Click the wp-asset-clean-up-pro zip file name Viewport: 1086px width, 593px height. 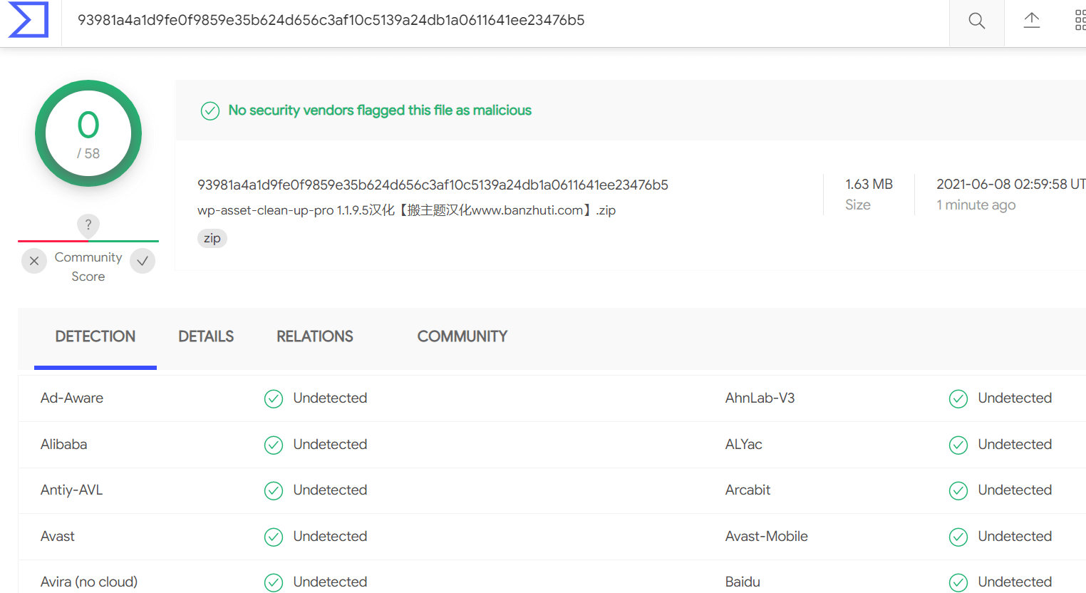[406, 210]
